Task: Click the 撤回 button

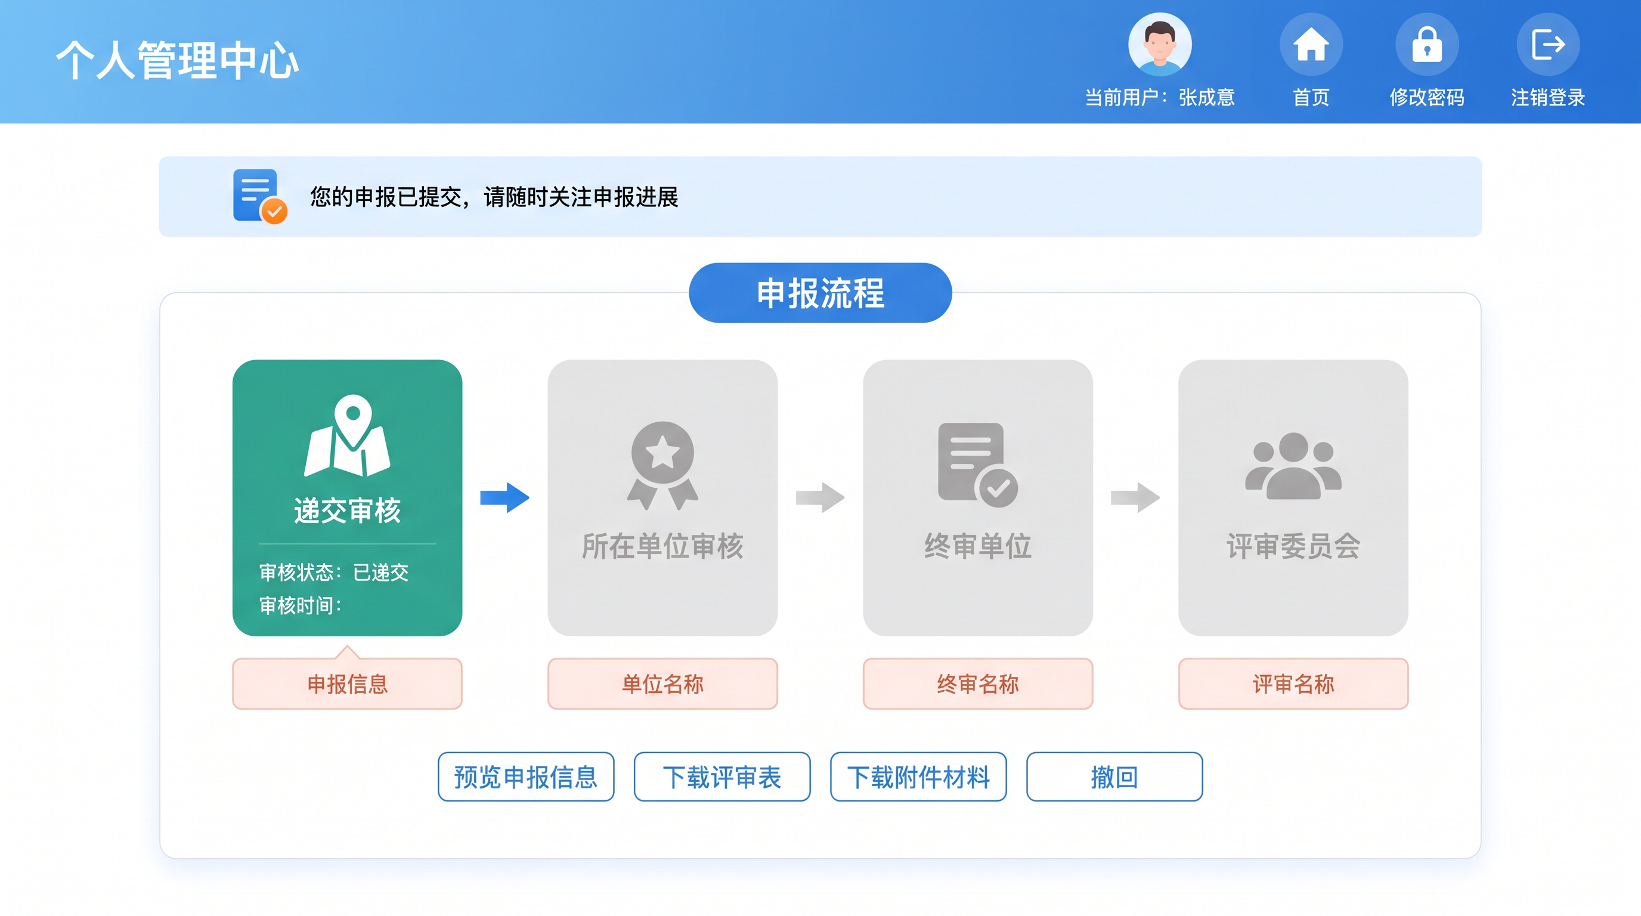Action: coord(1115,776)
